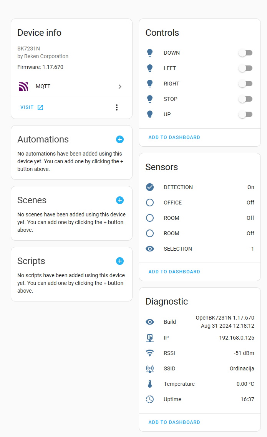Click the VISIT device link
The image size is (267, 437).
click(x=32, y=107)
